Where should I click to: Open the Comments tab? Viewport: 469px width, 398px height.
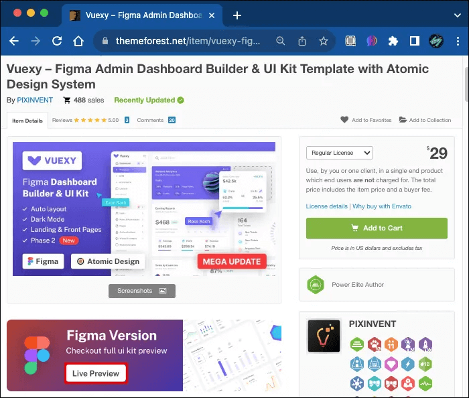coord(156,120)
